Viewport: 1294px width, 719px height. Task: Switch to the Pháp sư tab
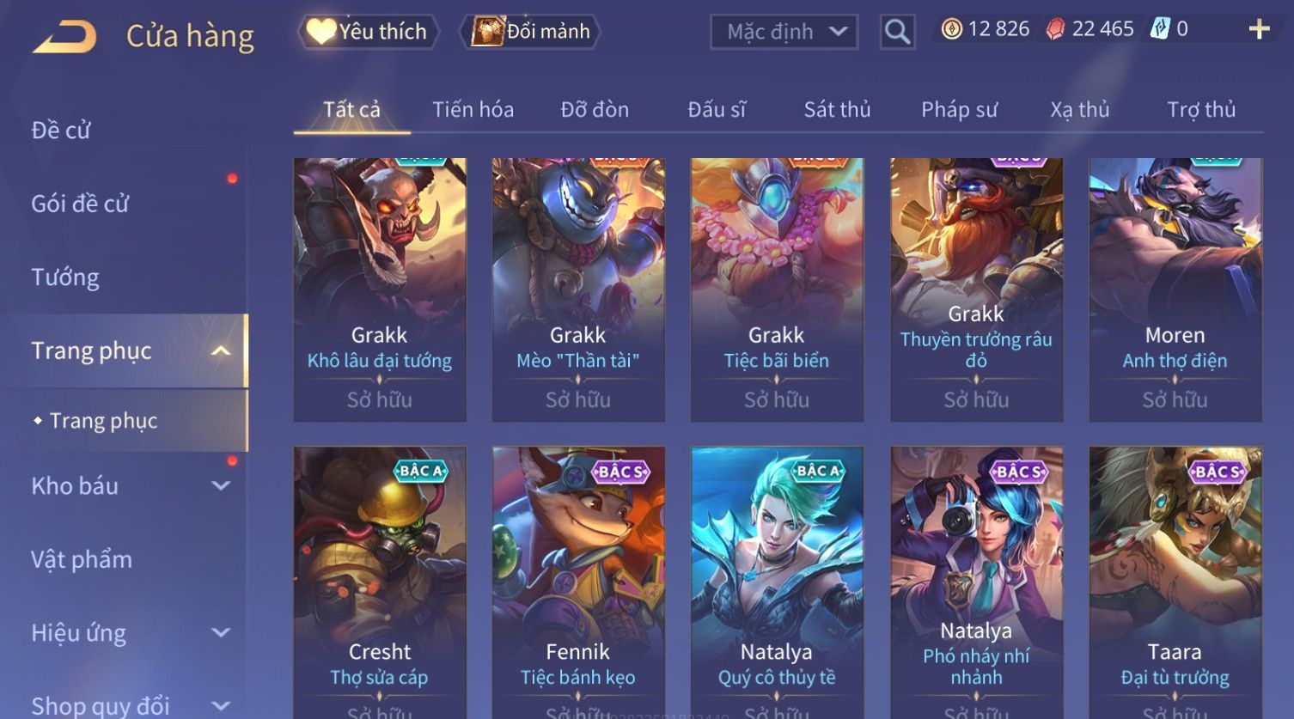959,110
